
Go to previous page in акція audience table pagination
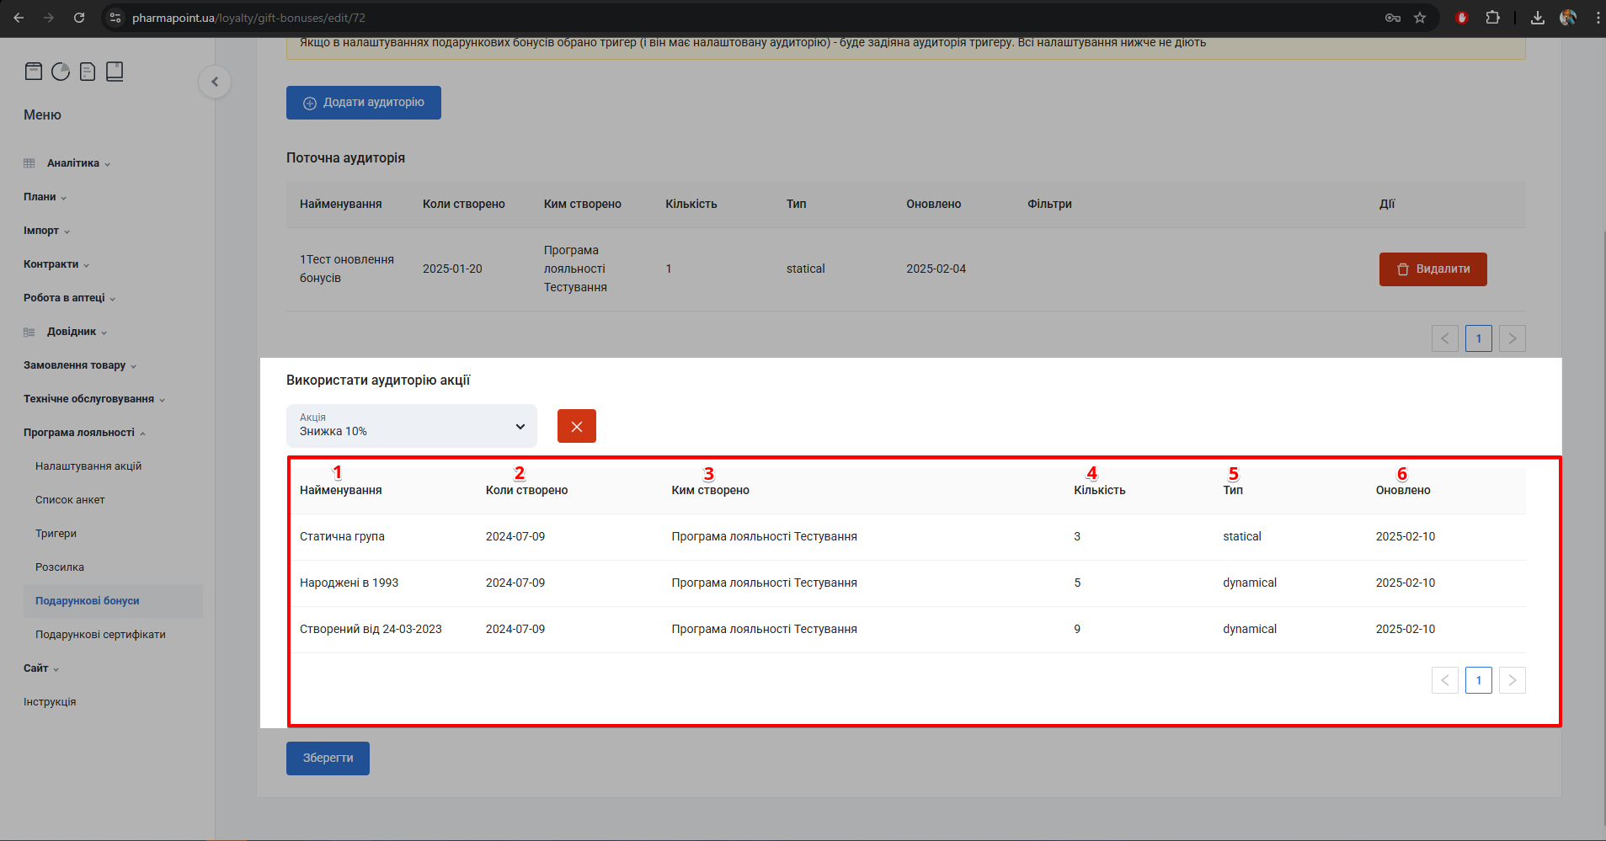pyautogui.click(x=1445, y=680)
